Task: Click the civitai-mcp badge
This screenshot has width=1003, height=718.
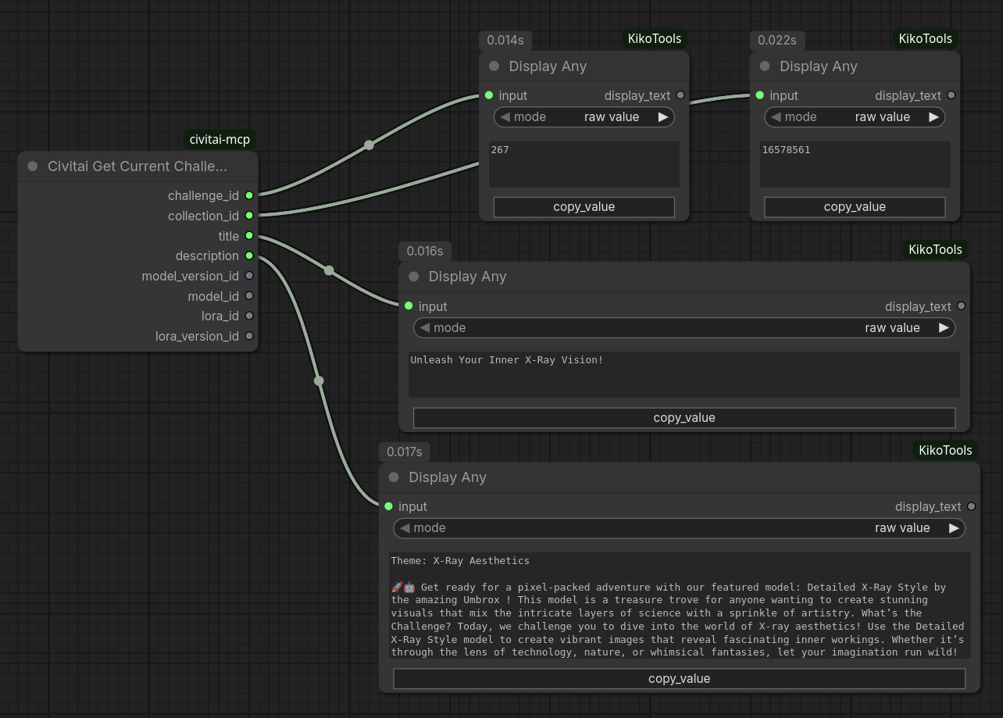Action: click(x=220, y=140)
